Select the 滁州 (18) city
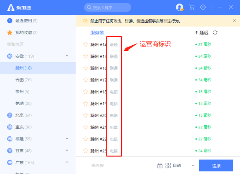Screen dimensions: 240x174 click(x=38, y=68)
